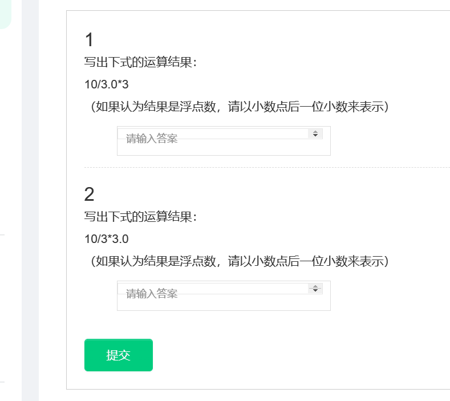The height and width of the screenshot is (401, 450).
Task: Select the expression 10/3*3.0
Action: point(107,239)
